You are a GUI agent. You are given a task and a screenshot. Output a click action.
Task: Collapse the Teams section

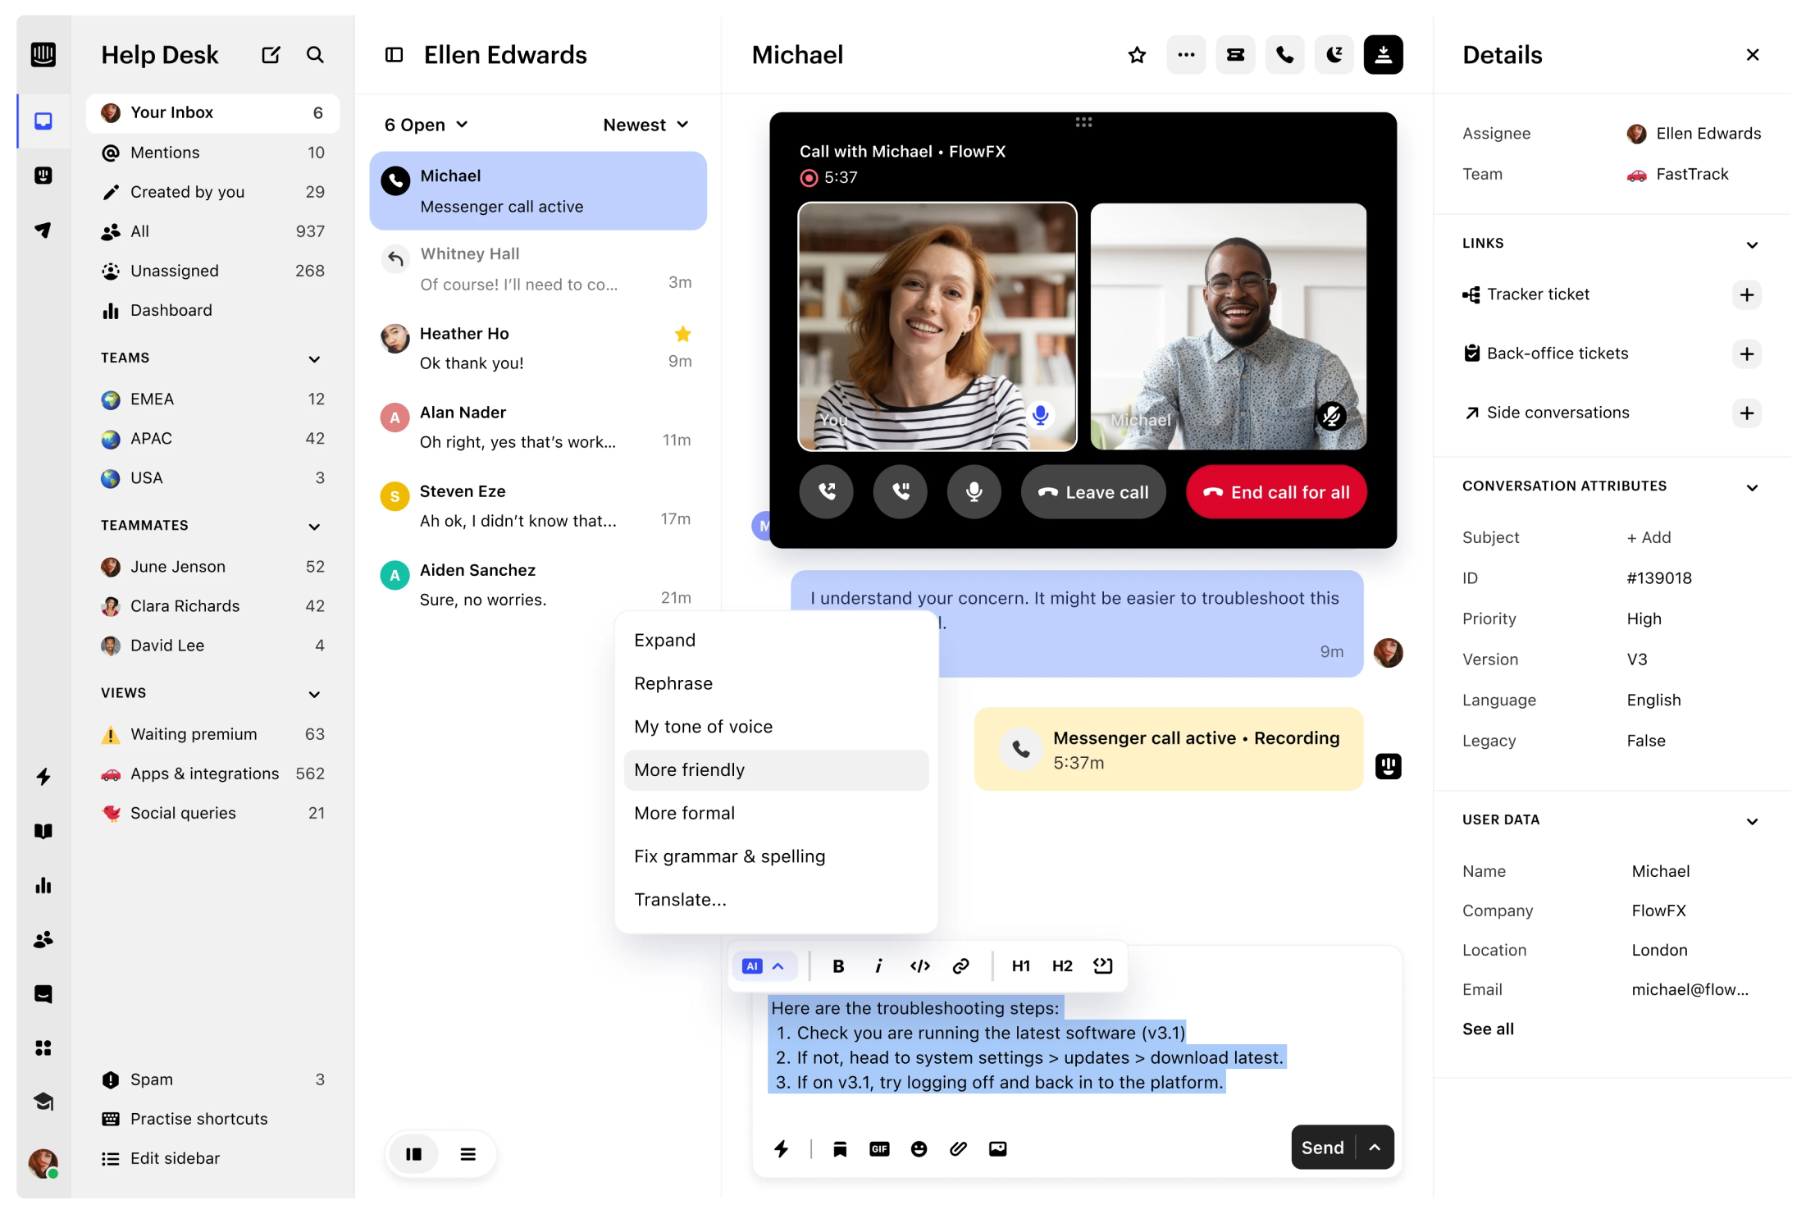click(x=314, y=358)
